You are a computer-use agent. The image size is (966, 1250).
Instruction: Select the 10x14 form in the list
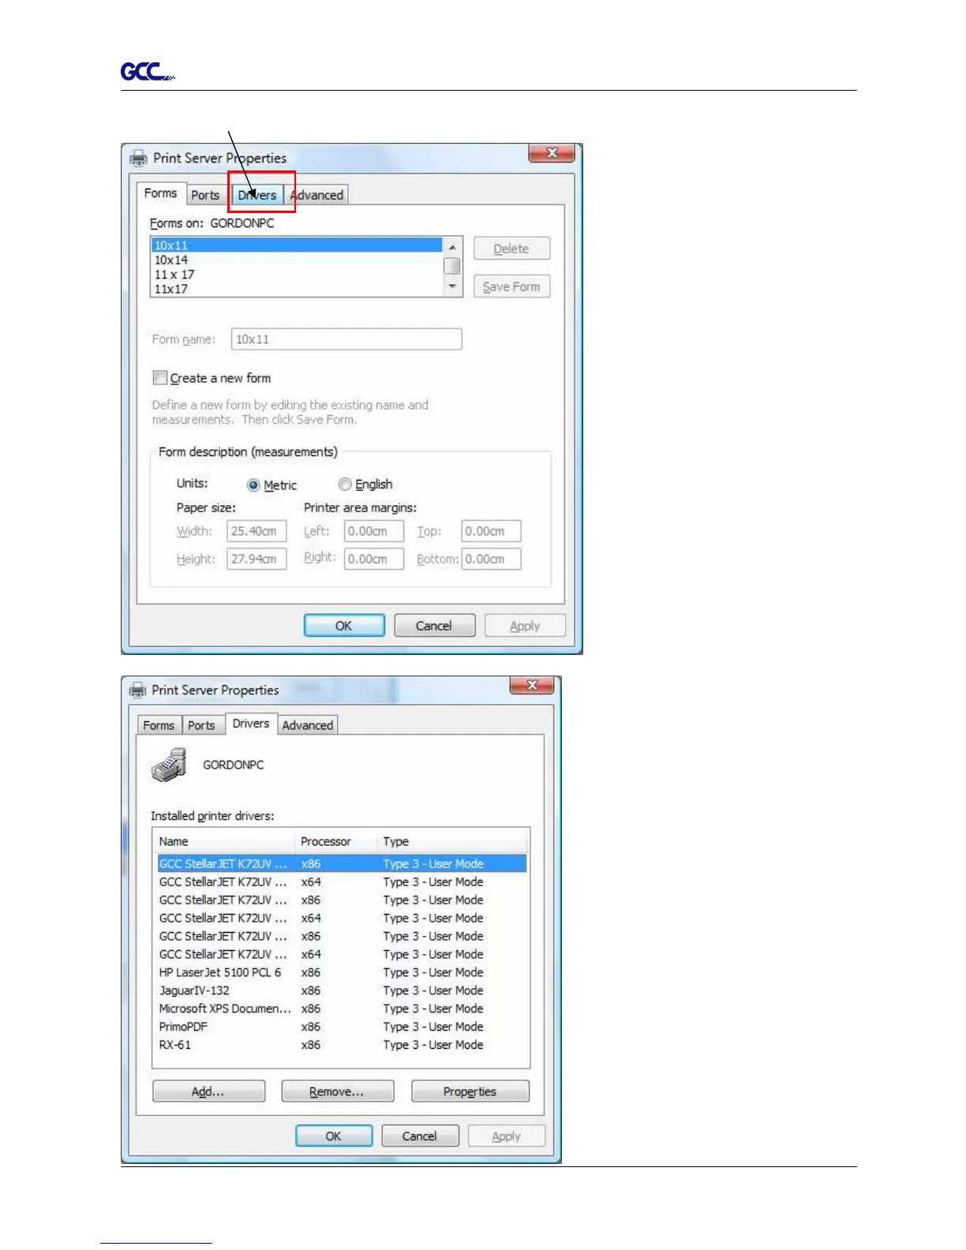click(297, 260)
